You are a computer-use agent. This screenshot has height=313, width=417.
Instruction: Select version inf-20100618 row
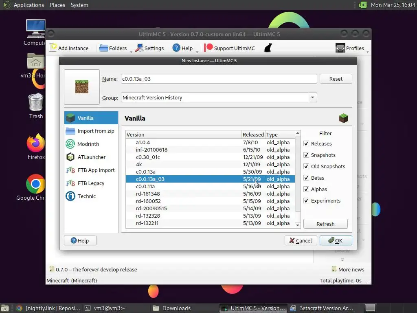point(210,150)
